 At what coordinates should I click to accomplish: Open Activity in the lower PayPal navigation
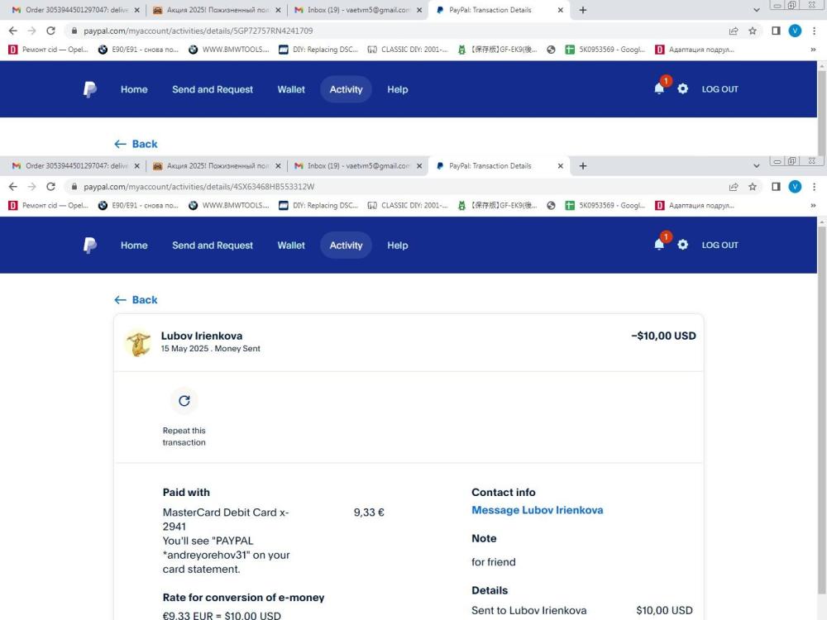click(x=346, y=246)
